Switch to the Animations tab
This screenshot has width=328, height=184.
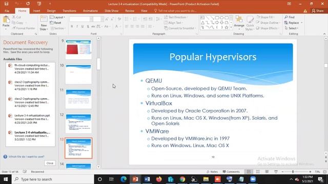pyautogui.click(x=90, y=11)
